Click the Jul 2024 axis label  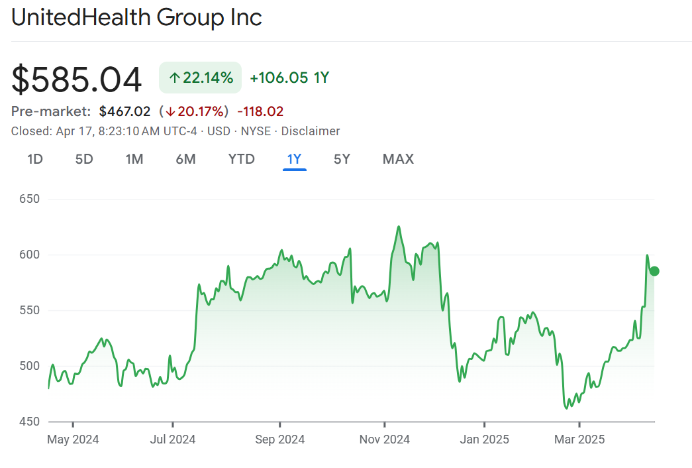(173, 439)
